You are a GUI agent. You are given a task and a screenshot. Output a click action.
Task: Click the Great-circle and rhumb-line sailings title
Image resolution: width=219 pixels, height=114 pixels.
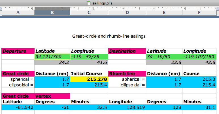click(x=109, y=36)
